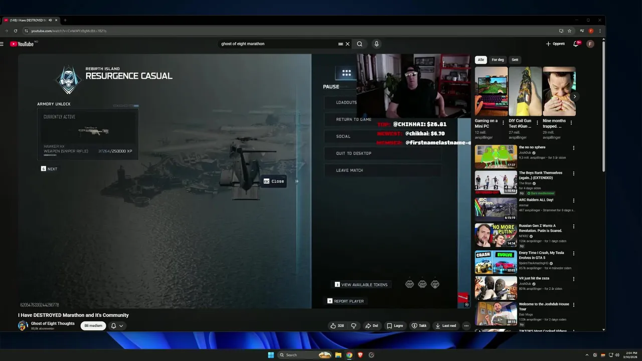Open the browser profile icon
Viewport: 642px width, 361px height.
click(591, 31)
